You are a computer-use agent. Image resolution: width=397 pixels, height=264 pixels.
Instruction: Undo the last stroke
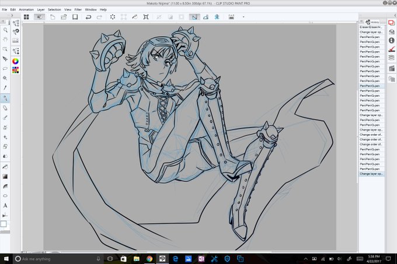coord(88,17)
